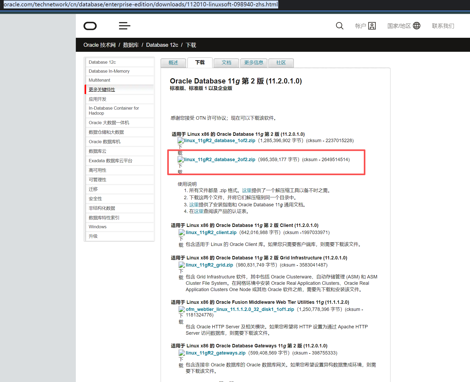The height and width of the screenshot is (382, 470).
Task: Select 更多关键特性 in sidebar
Action: pyautogui.click(x=119, y=90)
